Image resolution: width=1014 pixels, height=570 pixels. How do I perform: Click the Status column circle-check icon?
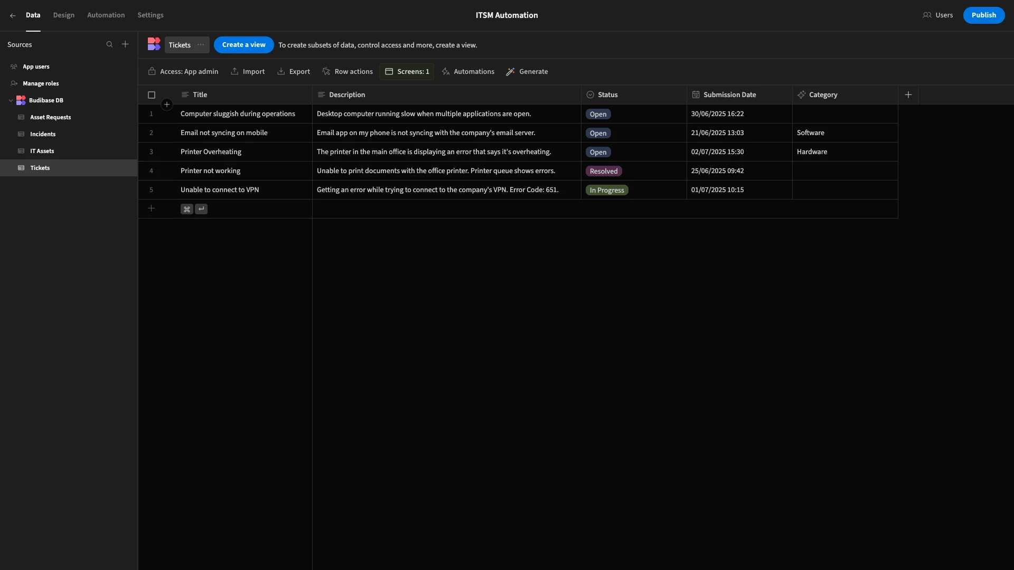590,95
